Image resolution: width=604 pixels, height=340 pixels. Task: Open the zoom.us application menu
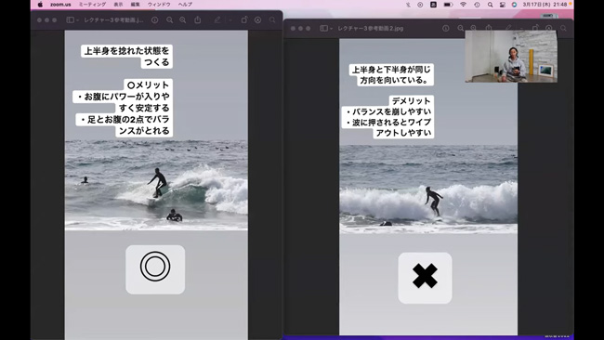[x=60, y=5]
